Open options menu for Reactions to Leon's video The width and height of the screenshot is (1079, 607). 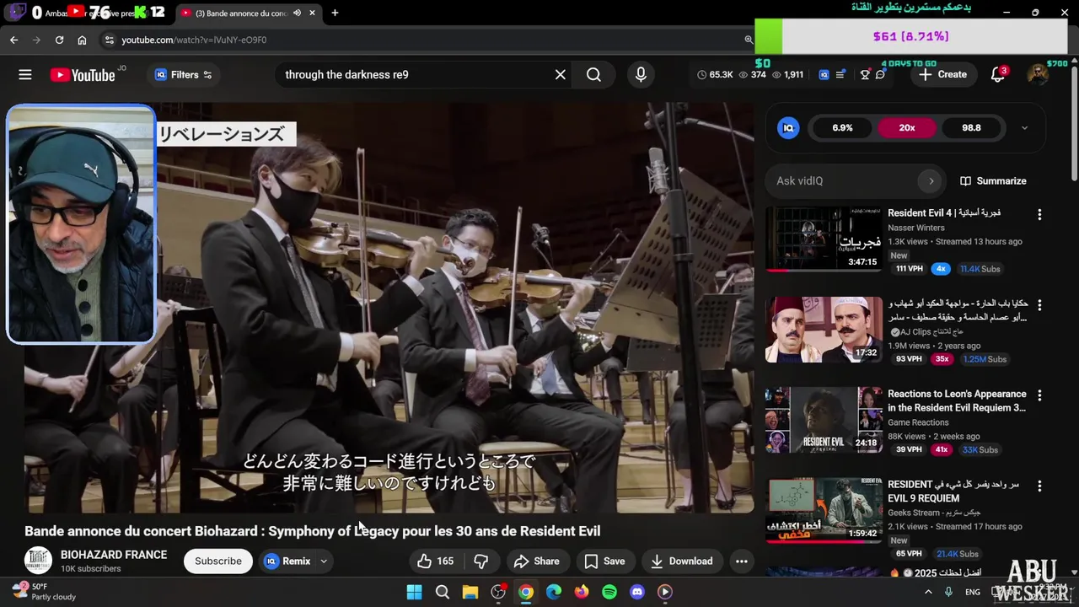[x=1039, y=395]
